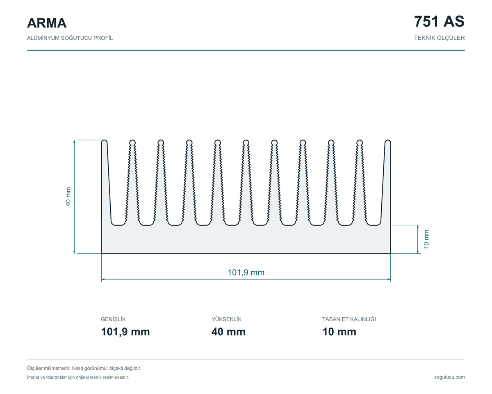Click the vertical 10 mm base thickness label

coord(426,239)
